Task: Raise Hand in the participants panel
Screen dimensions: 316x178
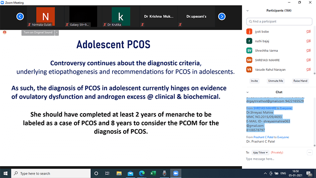Action: tap(300, 81)
